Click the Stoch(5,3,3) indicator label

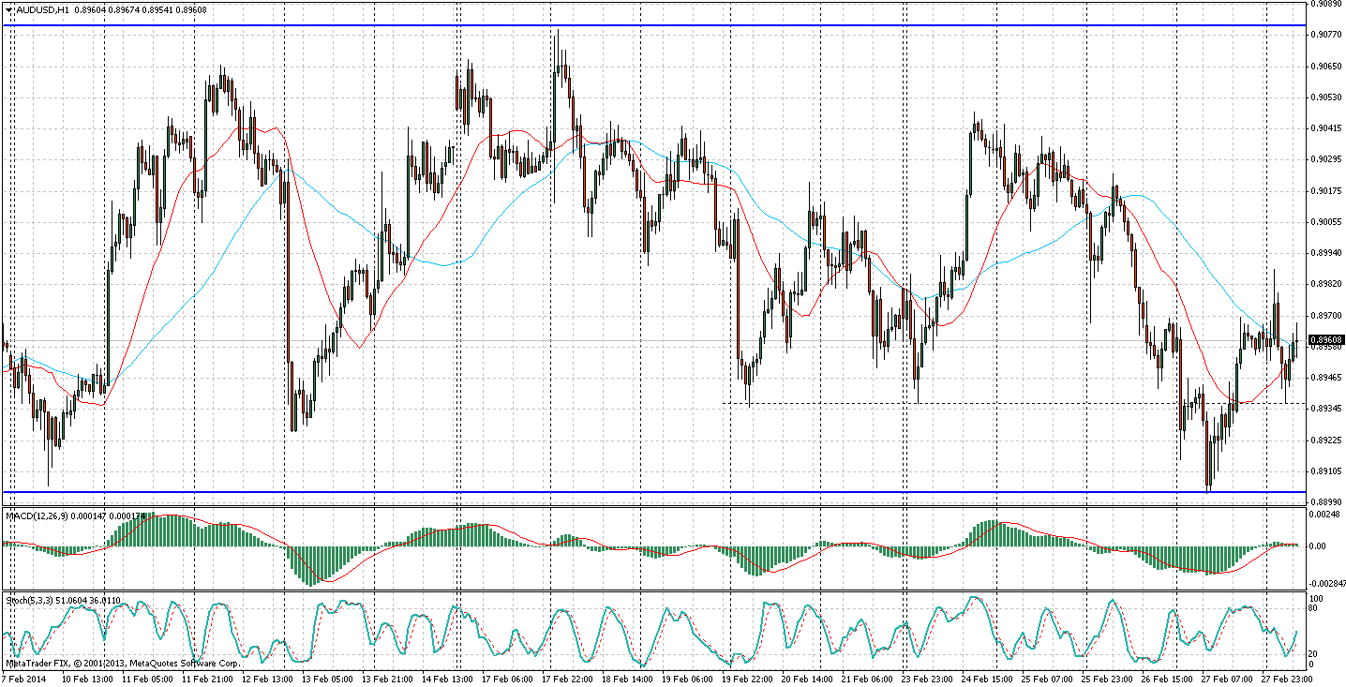point(33,600)
